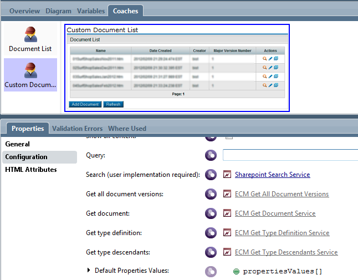Click Major Version Number column header
This screenshot has height=280, width=358.
click(x=232, y=50)
